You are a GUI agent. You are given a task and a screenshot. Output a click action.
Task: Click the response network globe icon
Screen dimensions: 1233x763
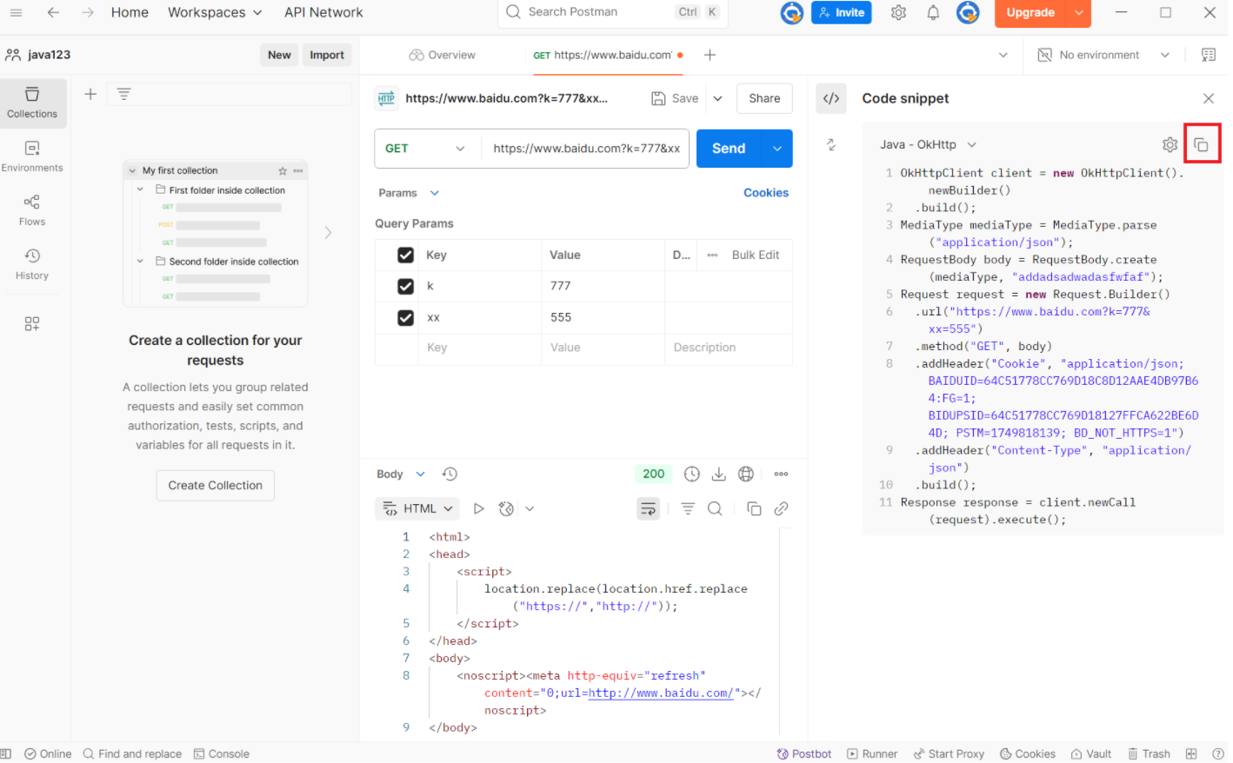coord(746,474)
